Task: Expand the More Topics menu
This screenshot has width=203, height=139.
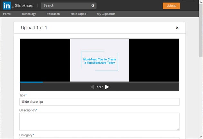Action: (78, 14)
